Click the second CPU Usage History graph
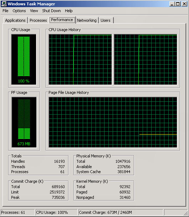The image size is (189, 217). click(145, 60)
